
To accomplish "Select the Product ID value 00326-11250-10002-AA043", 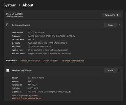I will (39, 46).
